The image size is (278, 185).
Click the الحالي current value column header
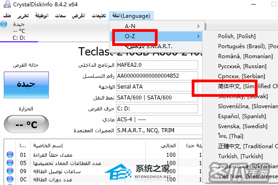click(162, 145)
